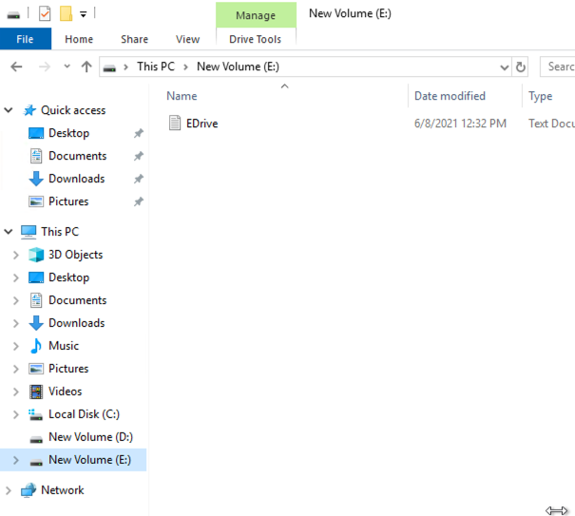Viewport: 575px width, 516px height.
Task: Expand the Videos folder node
Action: [x=16, y=392]
